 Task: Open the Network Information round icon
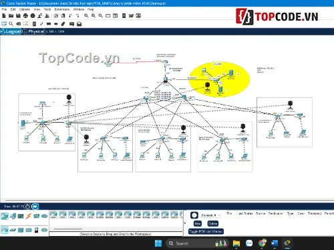33,16
